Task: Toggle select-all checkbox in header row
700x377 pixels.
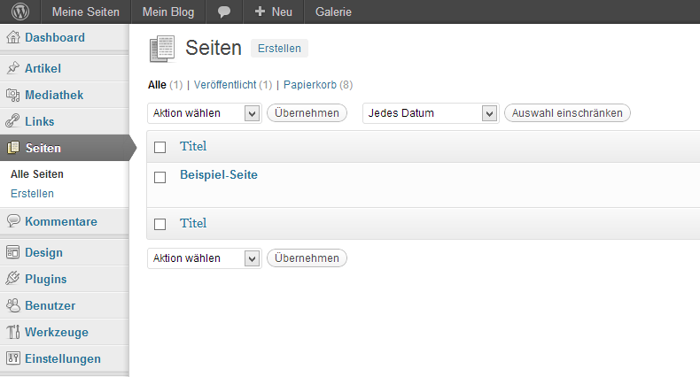Action: (159, 147)
